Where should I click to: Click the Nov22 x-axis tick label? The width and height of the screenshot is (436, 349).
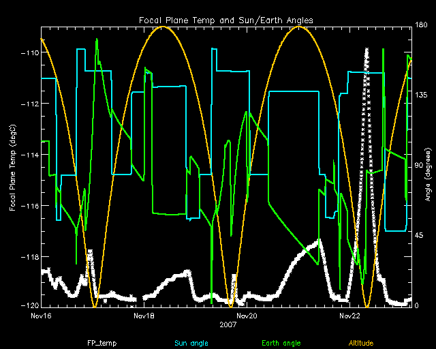point(349,316)
